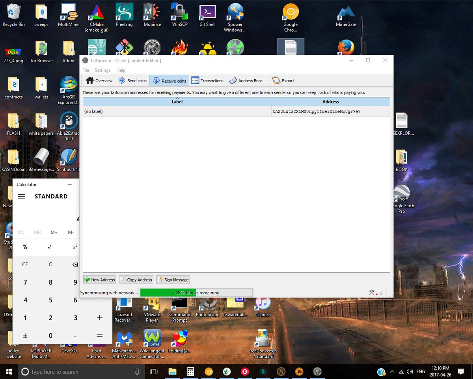
Task: Expand the hidden system tray icons chevron
Action: click(392, 371)
